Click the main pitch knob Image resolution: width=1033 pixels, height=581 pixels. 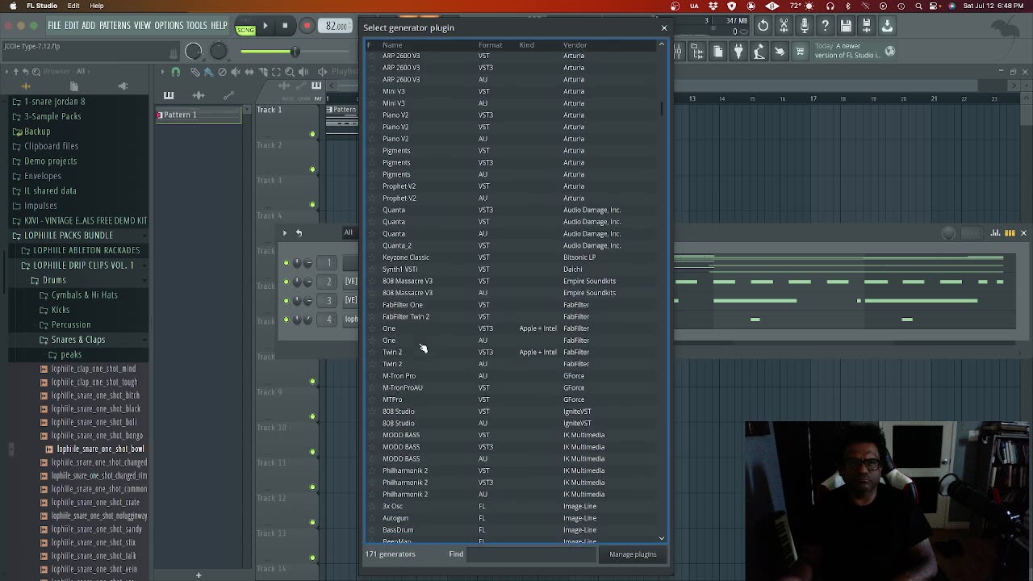[x=219, y=52]
